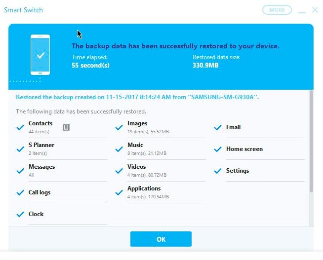Viewport: 323px width, 260px height.
Task: Click the Email checkmark
Action: 218,127
